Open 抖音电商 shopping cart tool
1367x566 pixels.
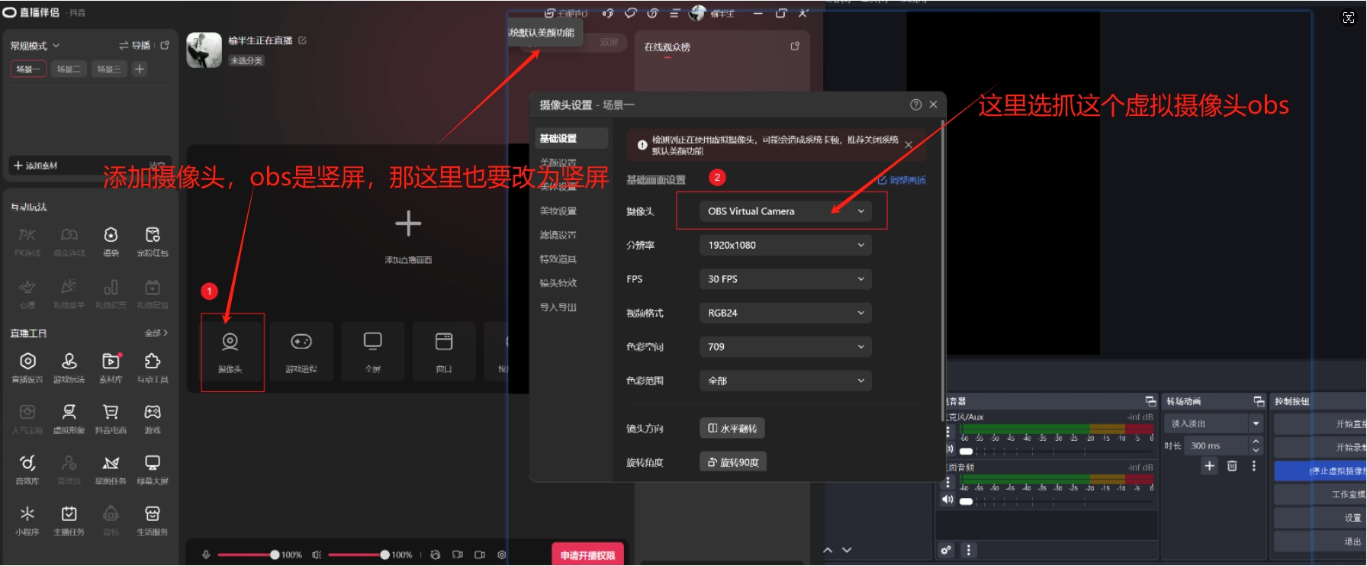111,419
